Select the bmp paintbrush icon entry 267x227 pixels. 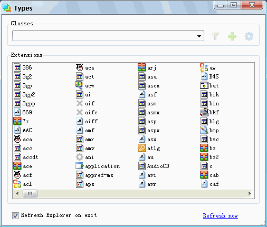[x=204, y=130]
